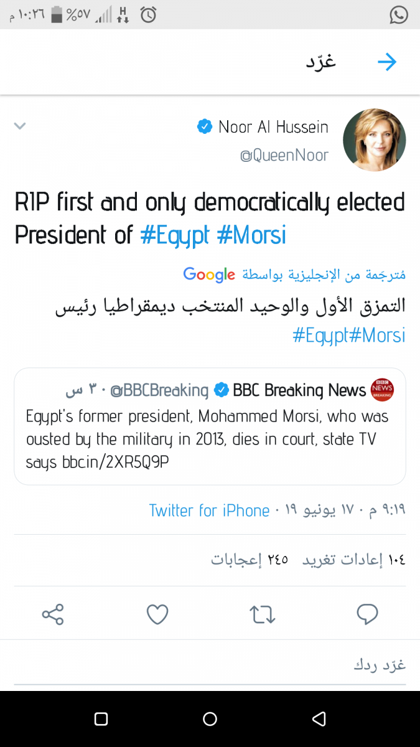This screenshot has width=420, height=747.
Task: Tap the @QueenNoor username handle
Action: 284,155
